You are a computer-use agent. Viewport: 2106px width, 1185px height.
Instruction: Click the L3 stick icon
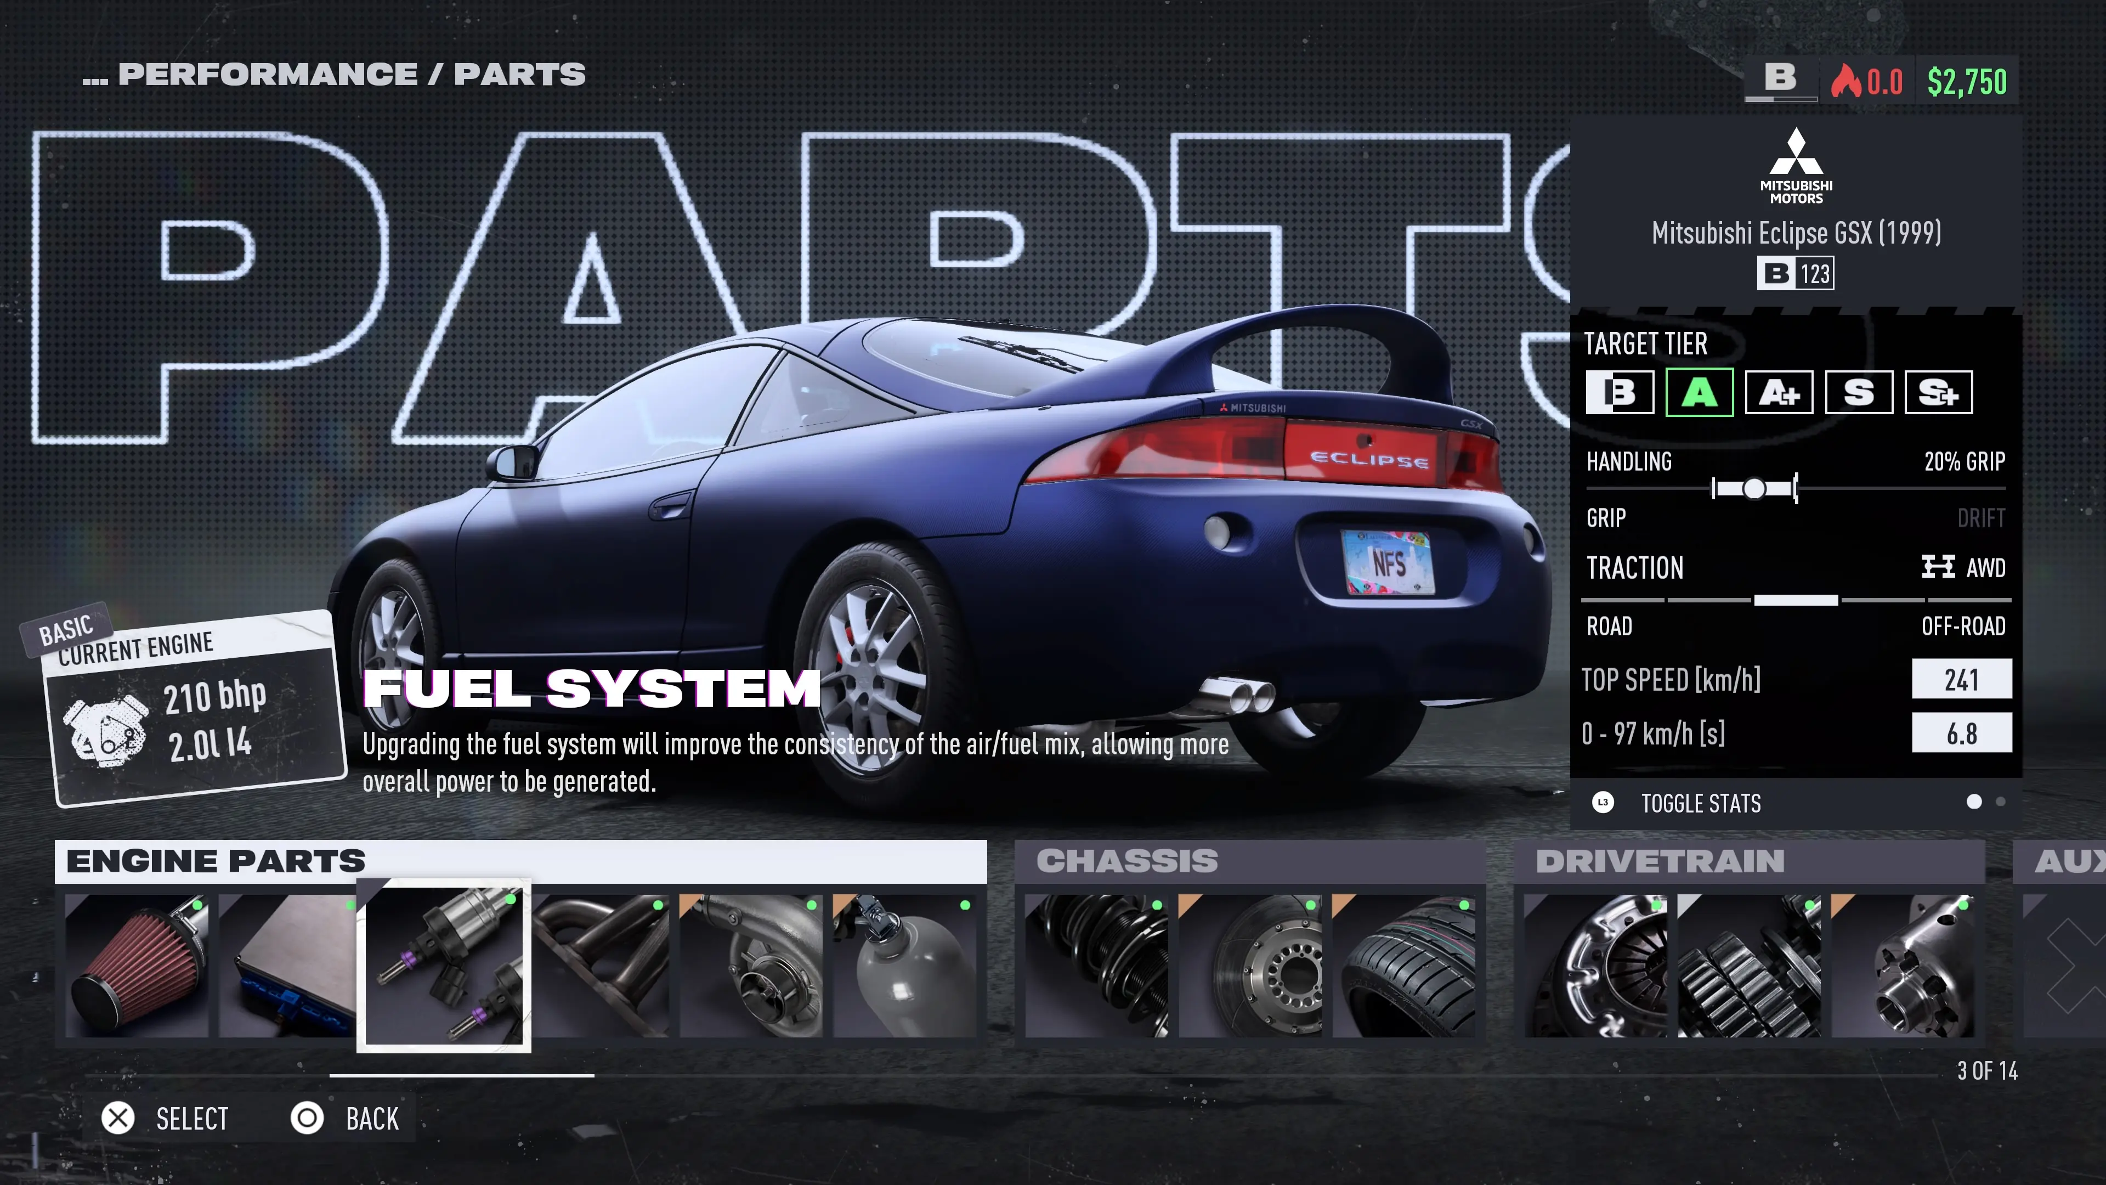pyautogui.click(x=1603, y=802)
